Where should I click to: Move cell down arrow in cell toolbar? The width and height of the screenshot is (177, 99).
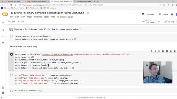point(155,51)
